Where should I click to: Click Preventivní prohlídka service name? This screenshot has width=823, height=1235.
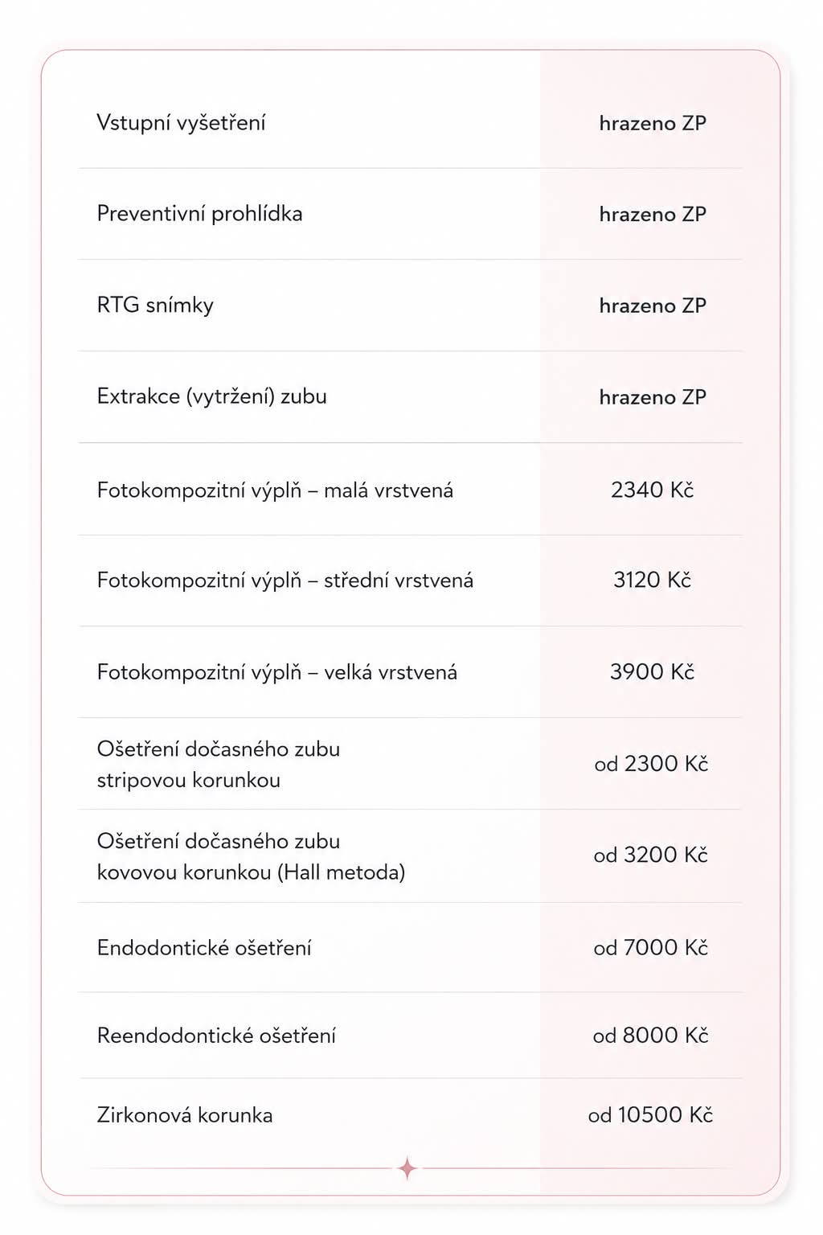[x=199, y=214]
